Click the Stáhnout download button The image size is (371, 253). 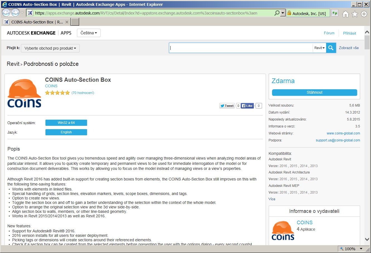pyautogui.click(x=314, y=92)
